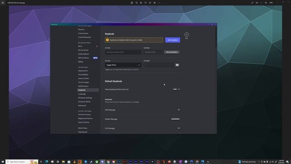The width and height of the screenshot is (291, 164).
Task: Click the Favorite heart icon in Photos toolbar
Action: coord(145,3)
